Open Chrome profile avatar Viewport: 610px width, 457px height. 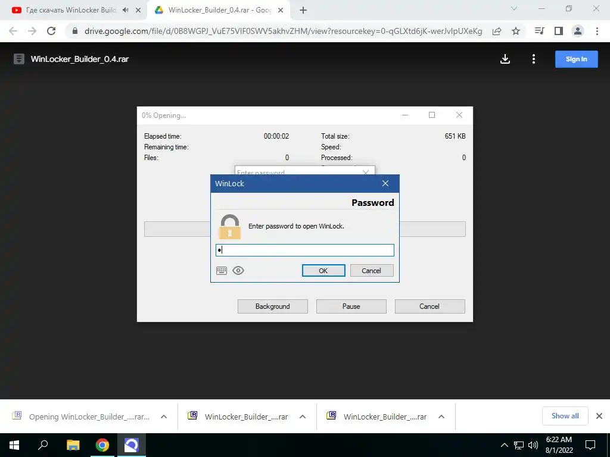click(x=578, y=31)
